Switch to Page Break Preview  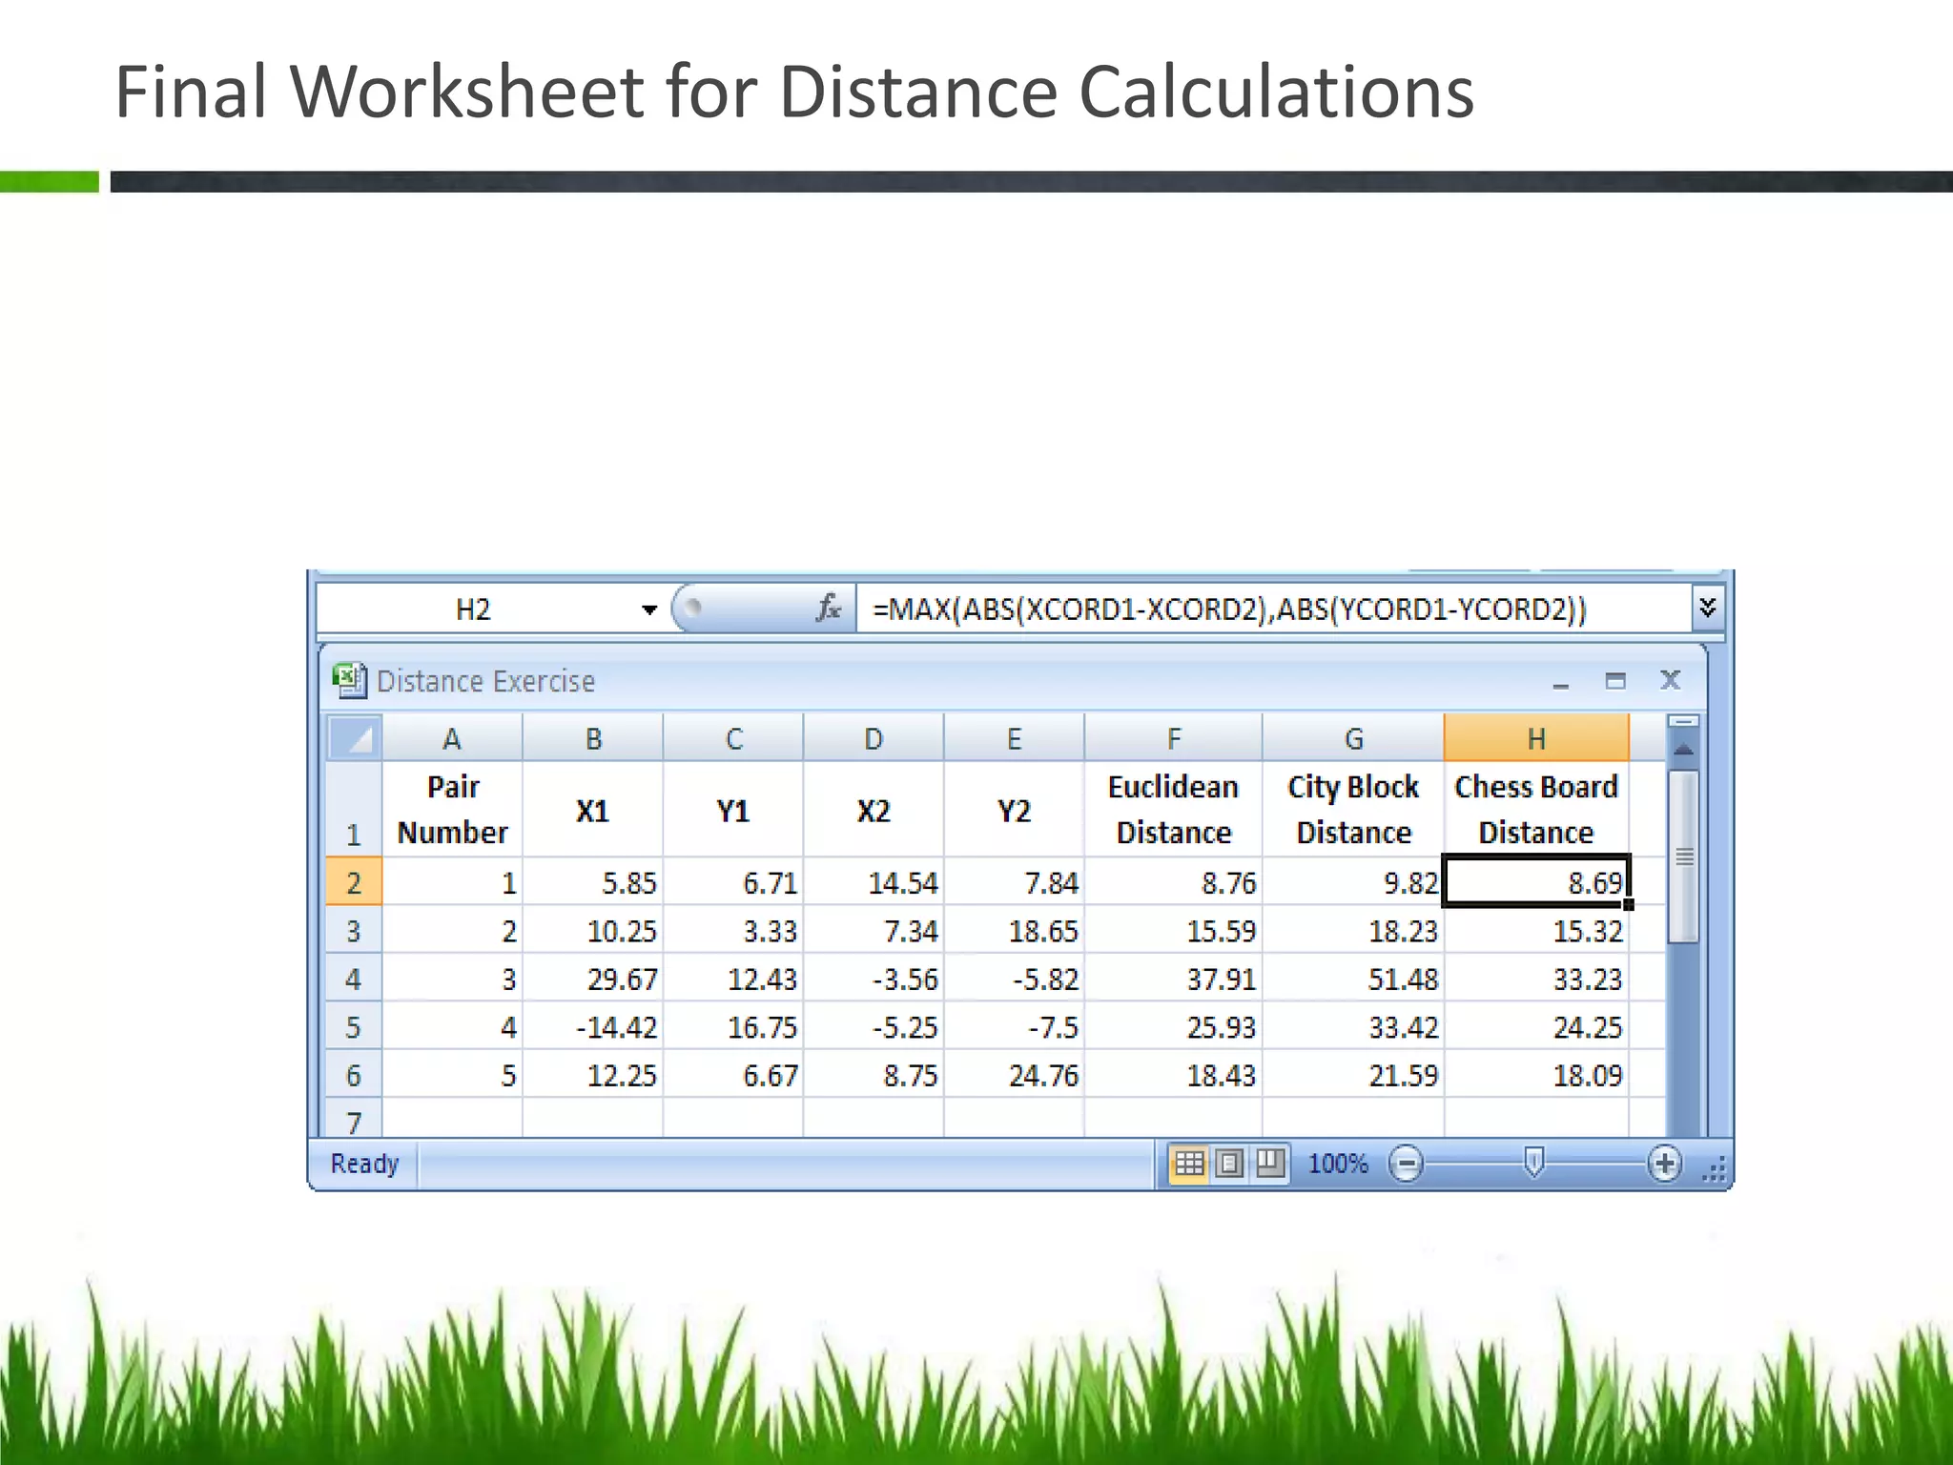pyautogui.click(x=1270, y=1163)
